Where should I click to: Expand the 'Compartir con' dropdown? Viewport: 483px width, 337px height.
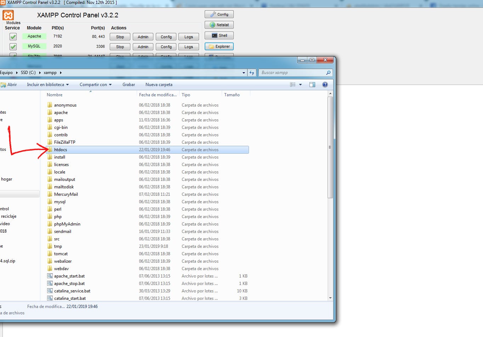coord(96,85)
